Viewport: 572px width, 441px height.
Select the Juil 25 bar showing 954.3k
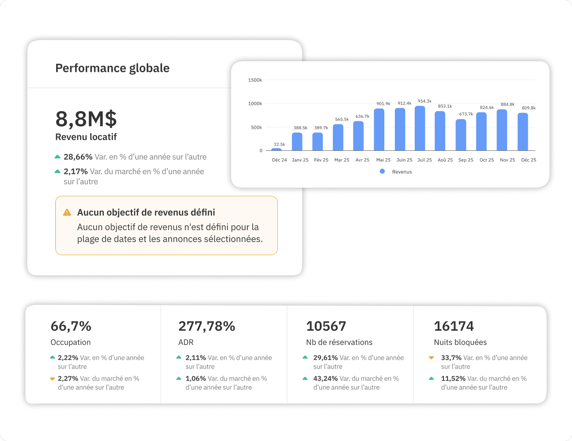420,128
